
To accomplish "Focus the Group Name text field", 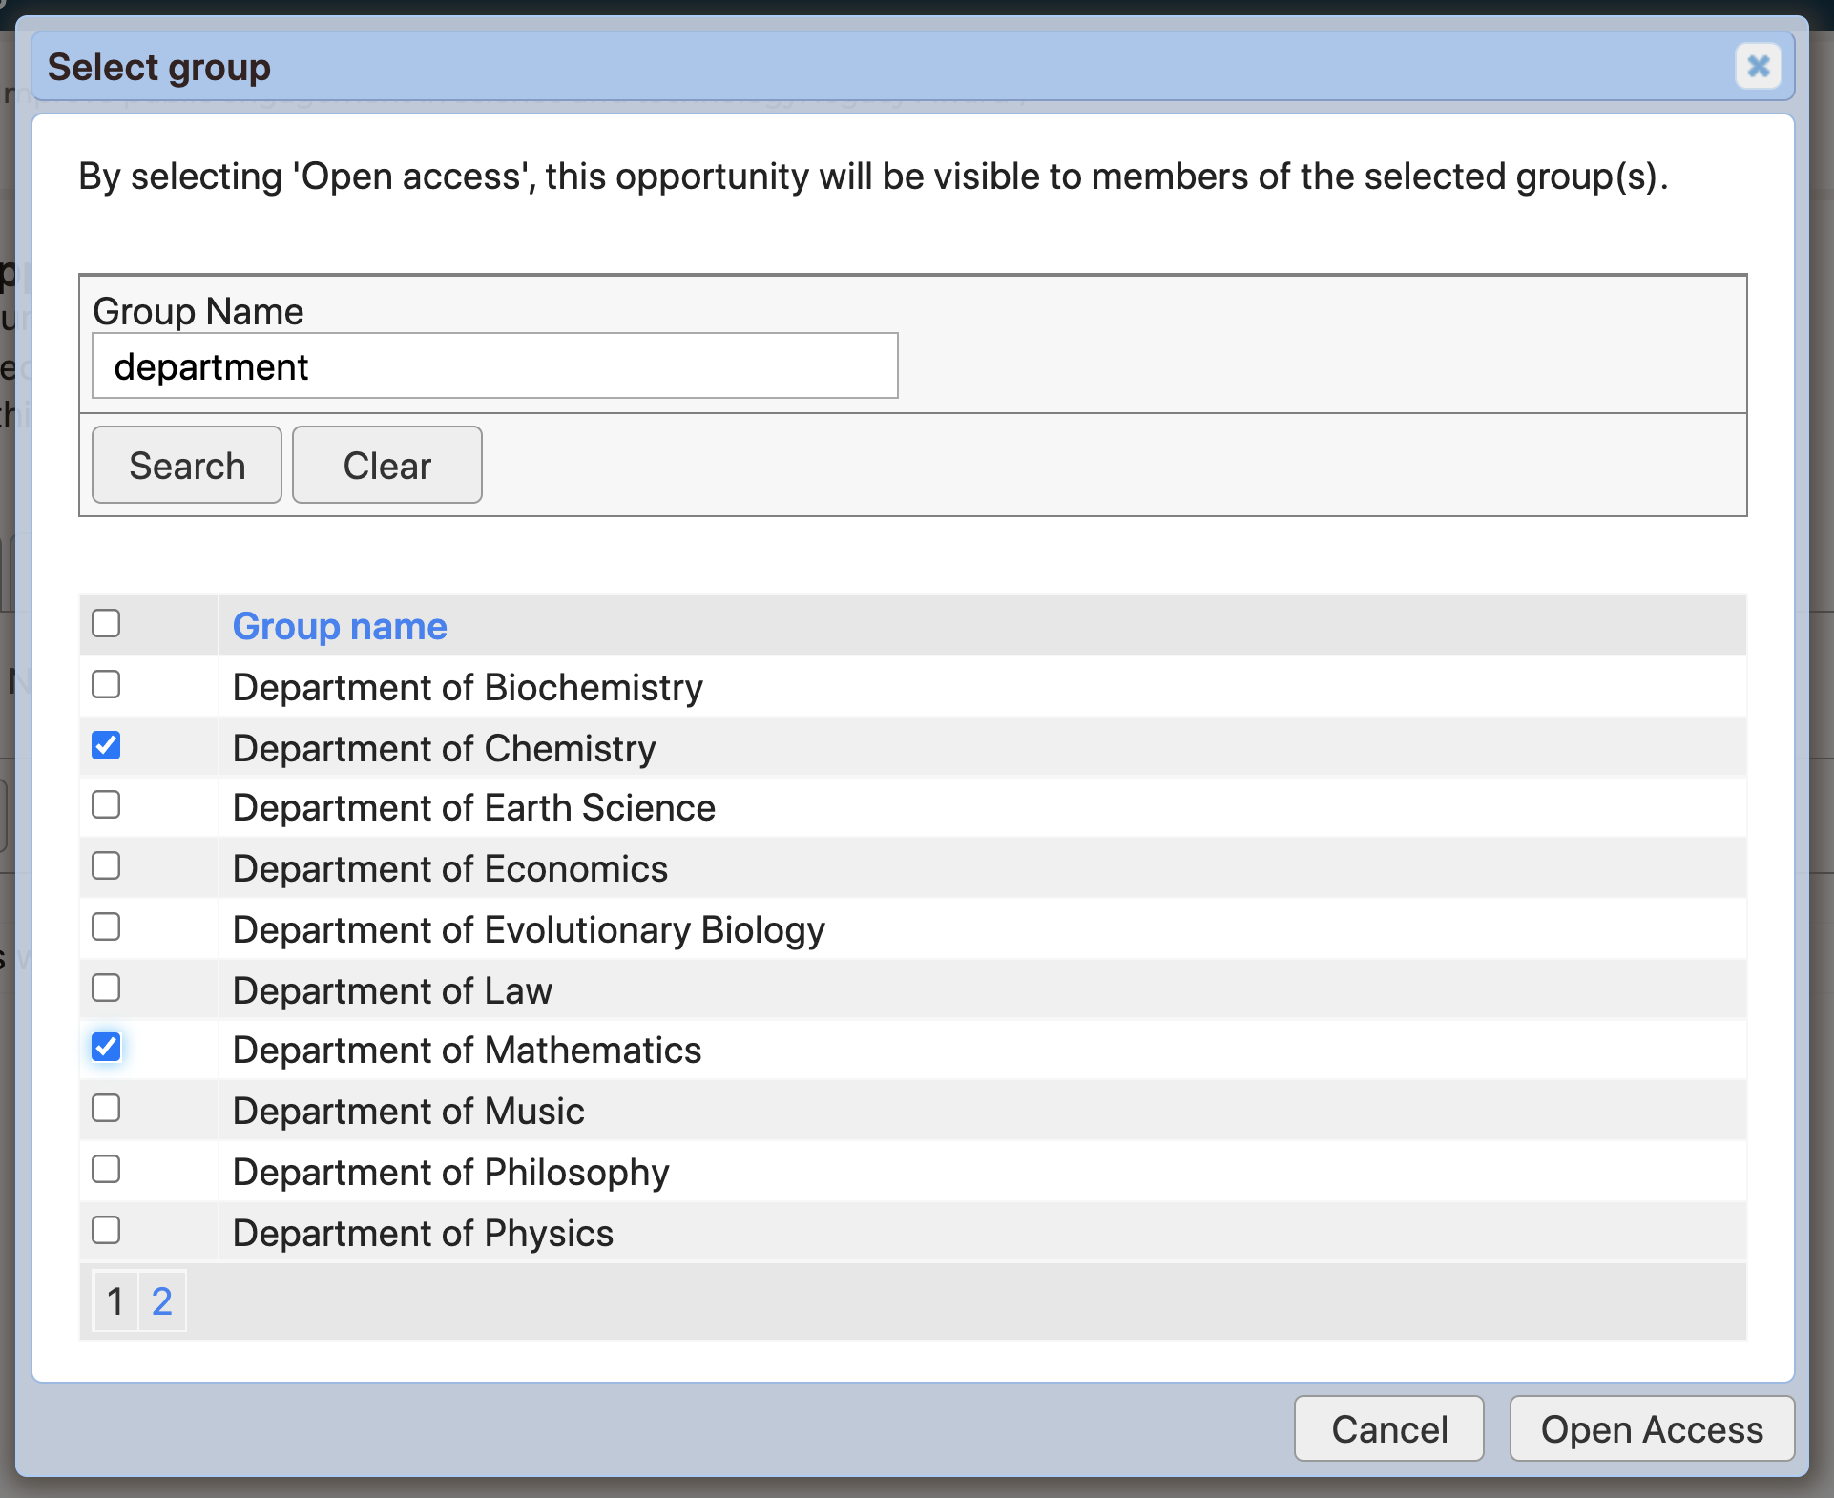I will (x=494, y=366).
